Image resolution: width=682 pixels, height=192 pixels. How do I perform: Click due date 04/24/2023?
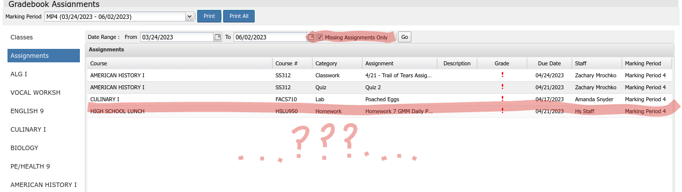tap(549, 75)
